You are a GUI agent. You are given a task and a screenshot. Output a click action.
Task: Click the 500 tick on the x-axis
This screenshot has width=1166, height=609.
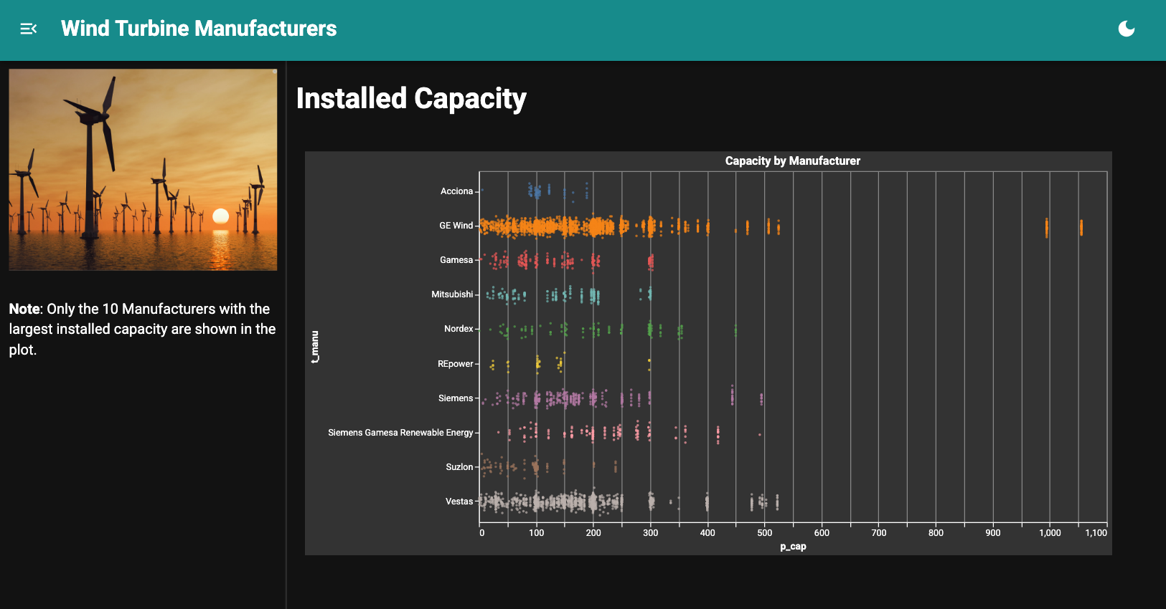pos(765,533)
